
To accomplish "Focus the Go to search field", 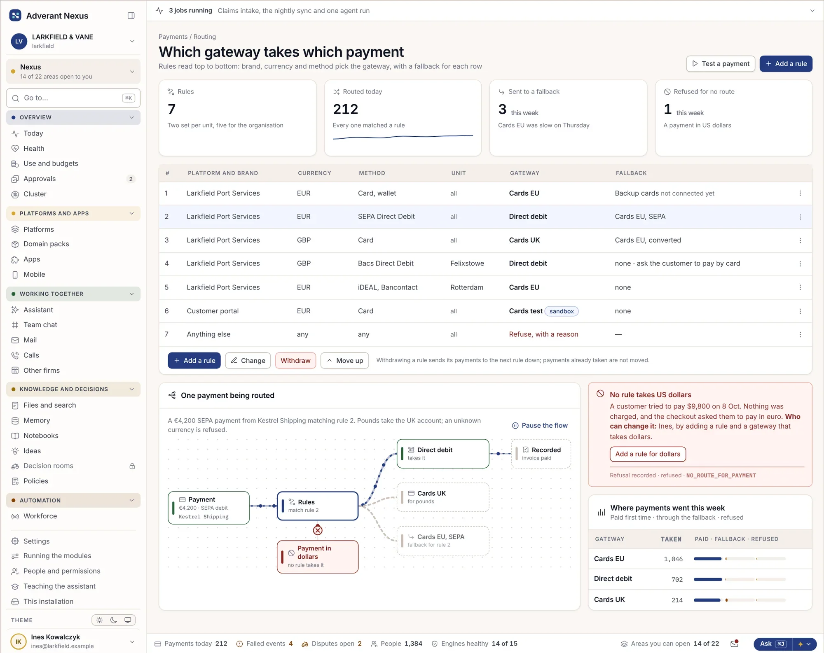I will tap(73, 98).
